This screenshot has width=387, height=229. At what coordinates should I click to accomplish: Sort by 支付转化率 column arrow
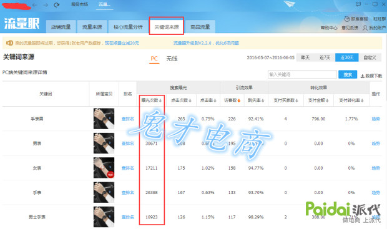coord(362,100)
